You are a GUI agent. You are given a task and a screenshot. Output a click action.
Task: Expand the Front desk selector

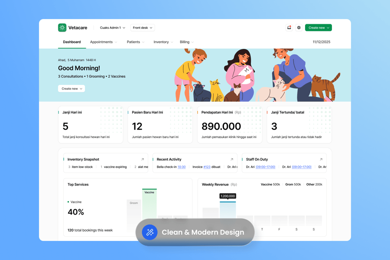tap(143, 28)
